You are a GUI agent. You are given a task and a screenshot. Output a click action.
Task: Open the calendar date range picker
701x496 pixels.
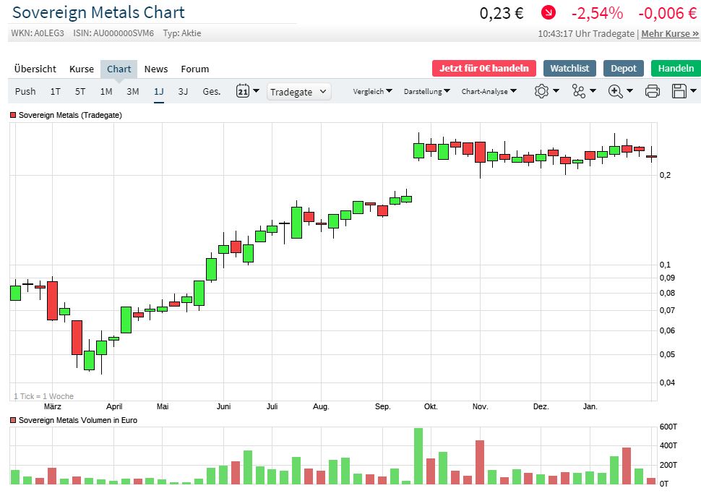243,91
